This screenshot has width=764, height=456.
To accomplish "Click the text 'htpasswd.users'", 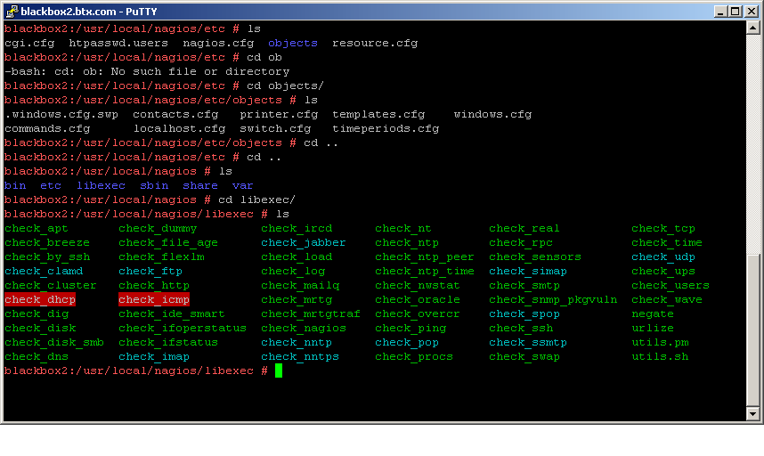I will [118, 43].
